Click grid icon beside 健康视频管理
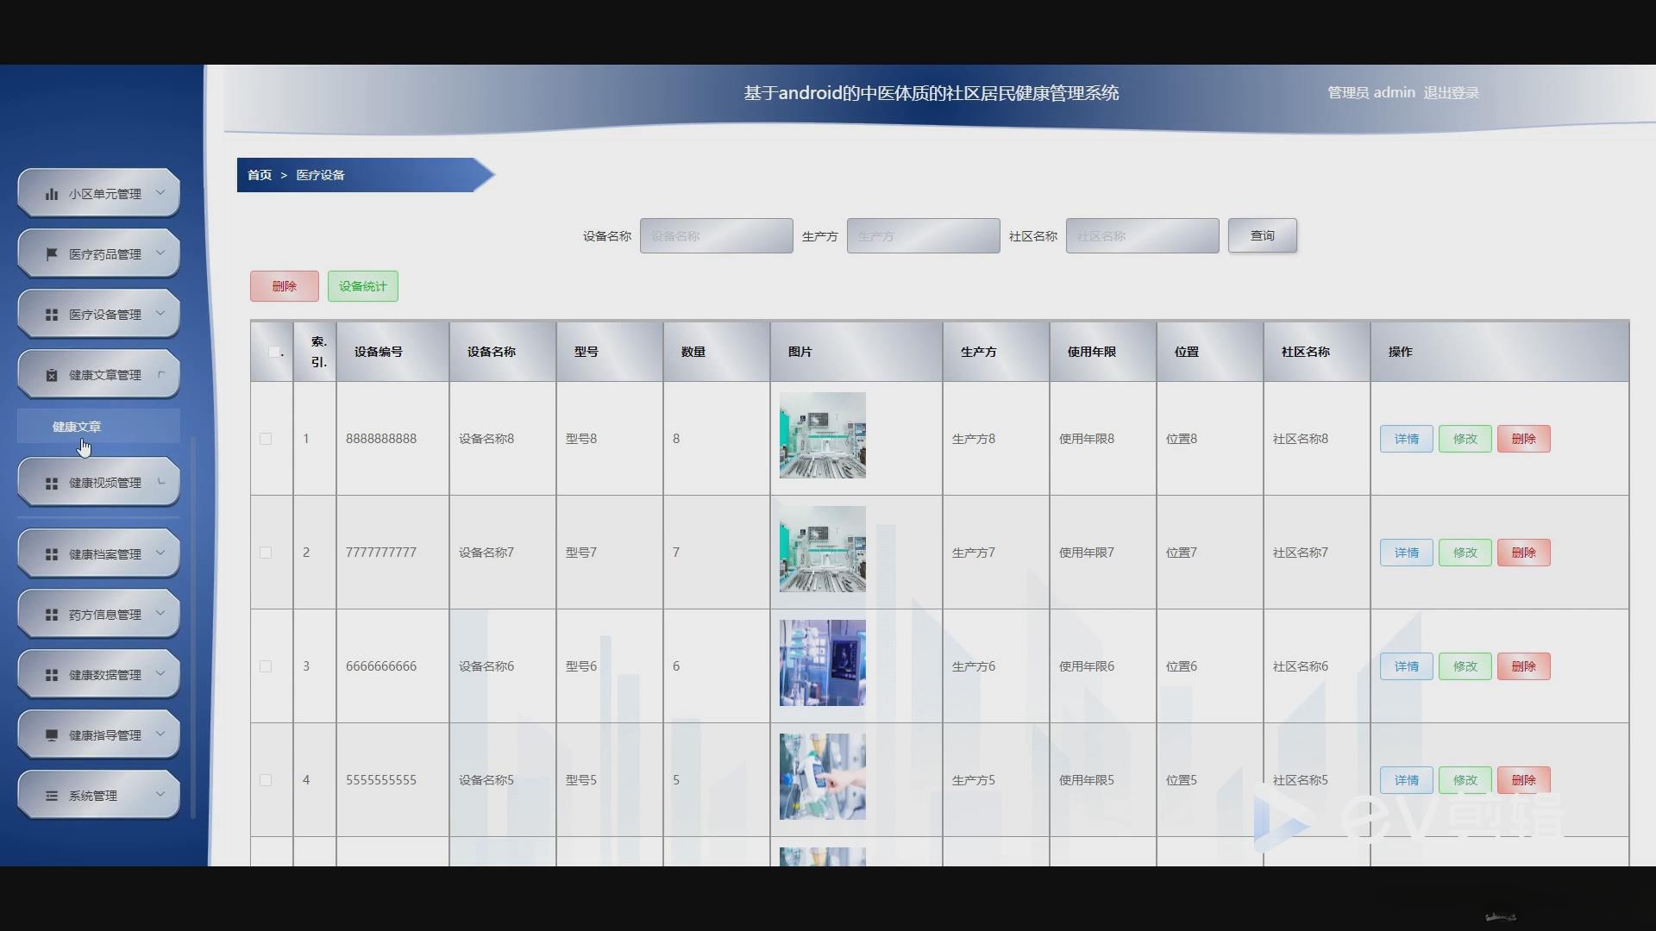The height and width of the screenshot is (931, 1656). tap(52, 484)
